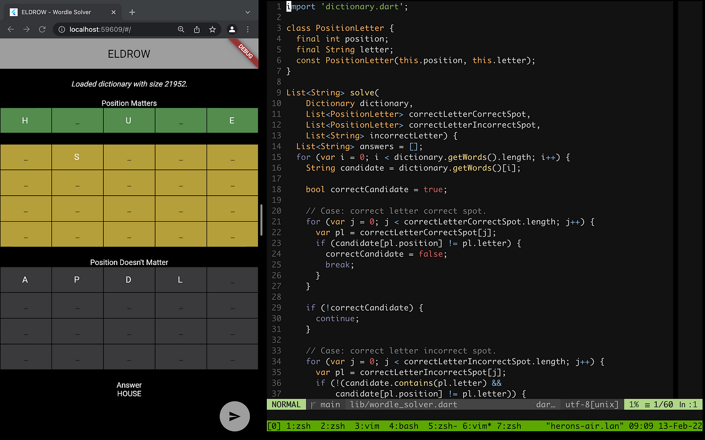Click the web page vertical scrollbar thumb
The width and height of the screenshot is (705, 440).
261,220
